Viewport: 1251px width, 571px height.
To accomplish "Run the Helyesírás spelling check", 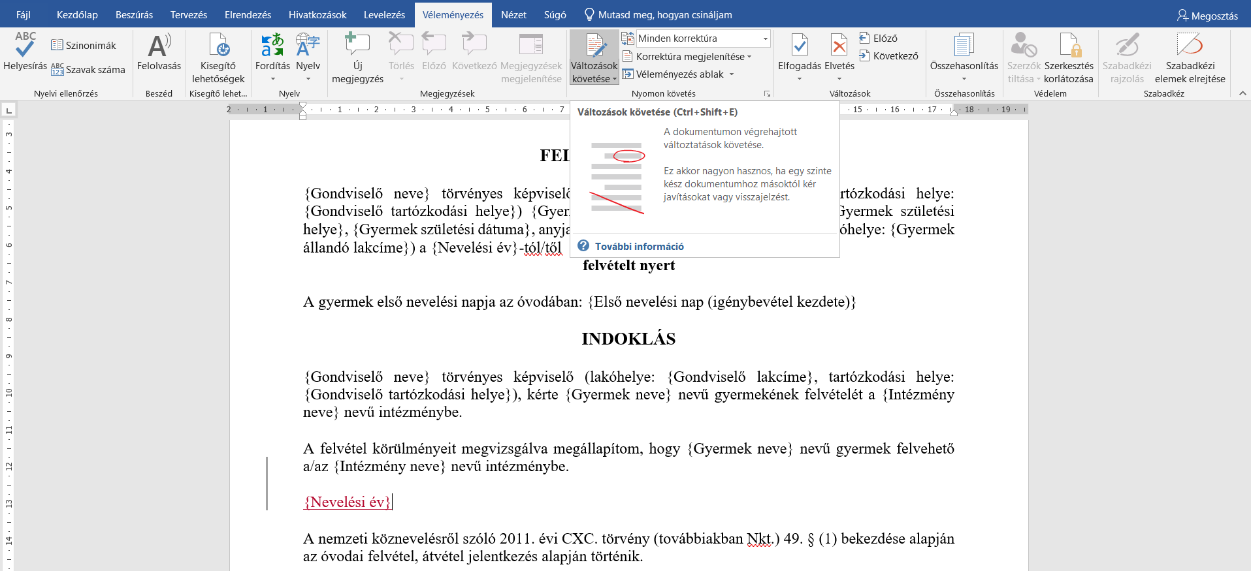I will (25, 52).
